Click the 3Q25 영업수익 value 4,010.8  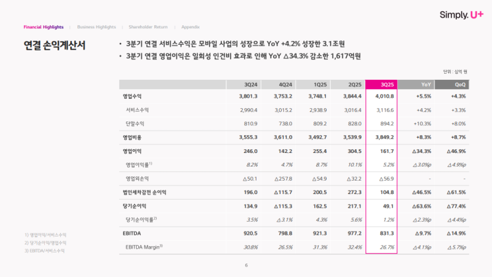[383, 97]
